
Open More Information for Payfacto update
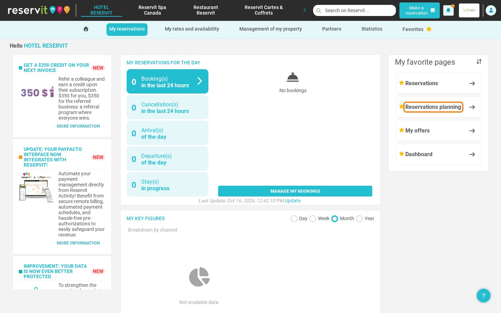[x=78, y=243]
